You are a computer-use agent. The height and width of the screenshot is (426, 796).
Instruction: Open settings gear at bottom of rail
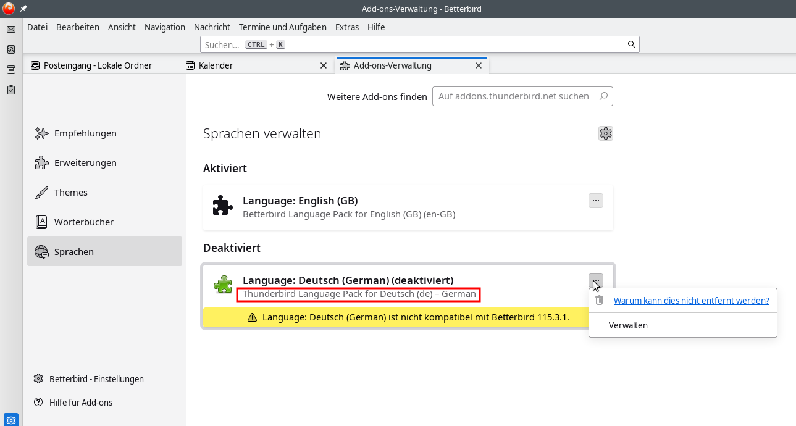point(11,420)
